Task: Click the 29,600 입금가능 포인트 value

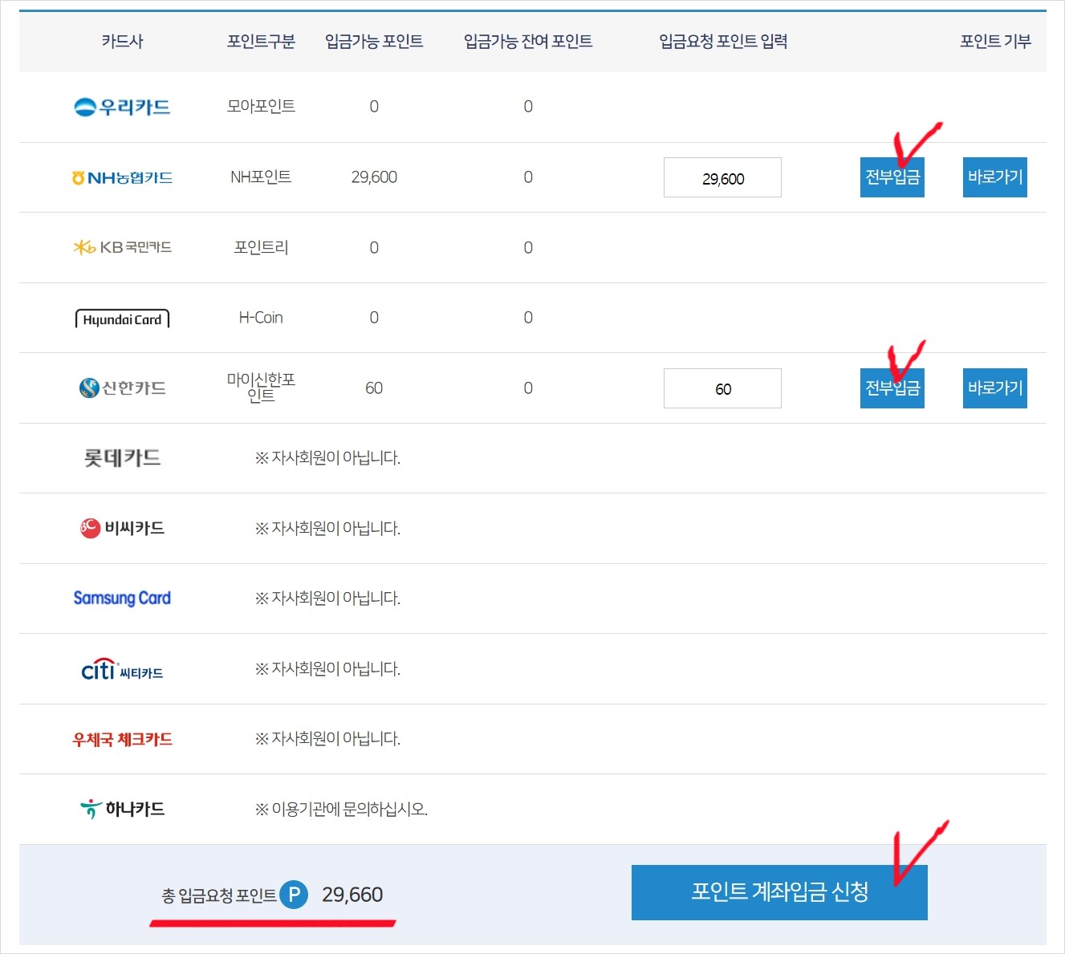Action: click(374, 177)
